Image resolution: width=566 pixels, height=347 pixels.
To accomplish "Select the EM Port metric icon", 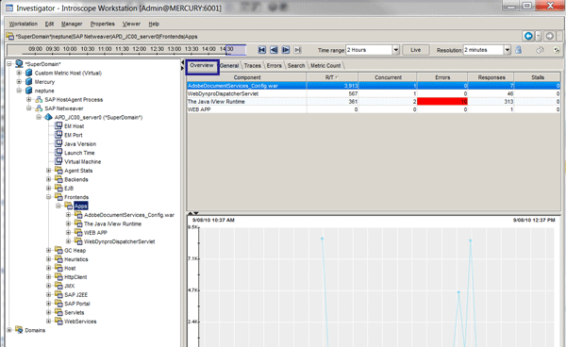I will pos(58,135).
